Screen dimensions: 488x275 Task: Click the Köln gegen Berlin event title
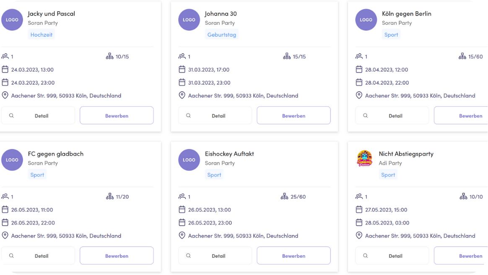(407, 13)
